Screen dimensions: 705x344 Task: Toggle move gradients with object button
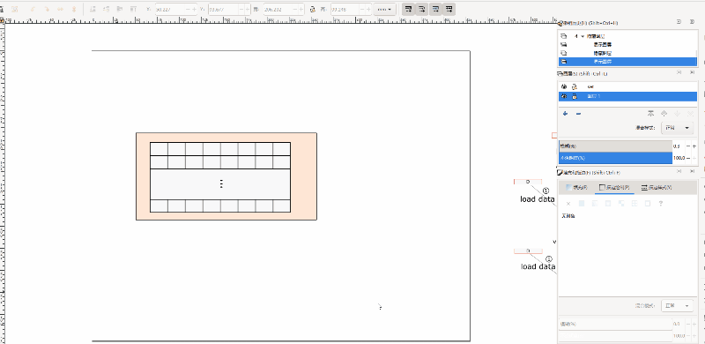tap(435, 9)
